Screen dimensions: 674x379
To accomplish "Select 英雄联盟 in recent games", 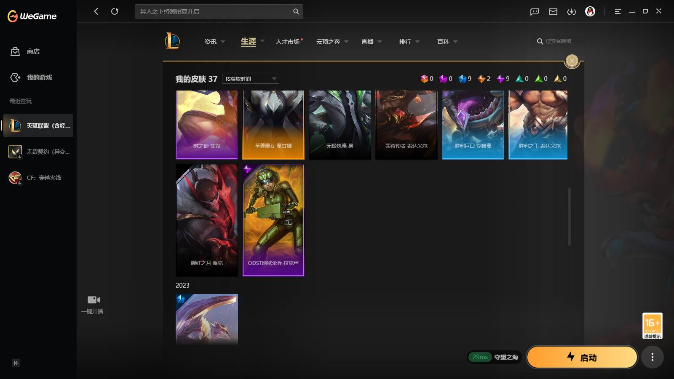I will click(38, 125).
